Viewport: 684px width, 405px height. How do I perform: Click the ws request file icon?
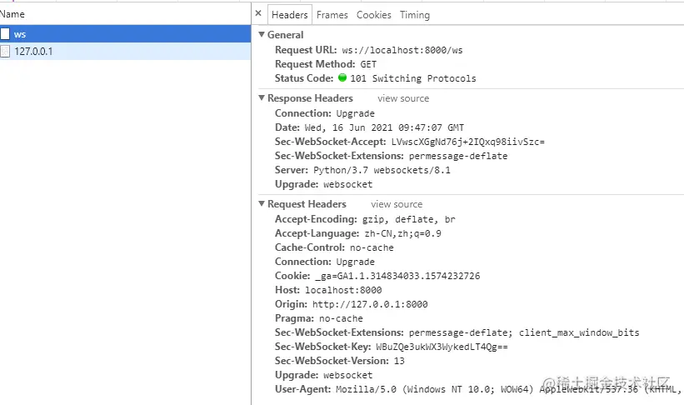(x=5, y=34)
